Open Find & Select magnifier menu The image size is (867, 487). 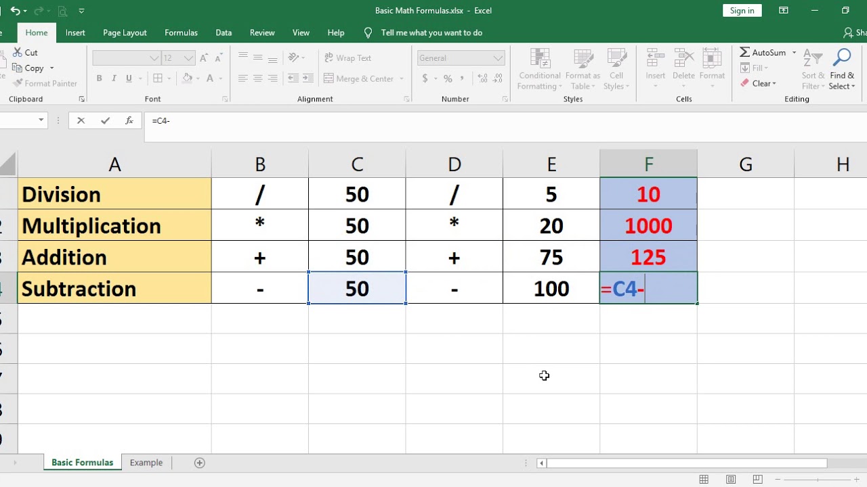(842, 69)
